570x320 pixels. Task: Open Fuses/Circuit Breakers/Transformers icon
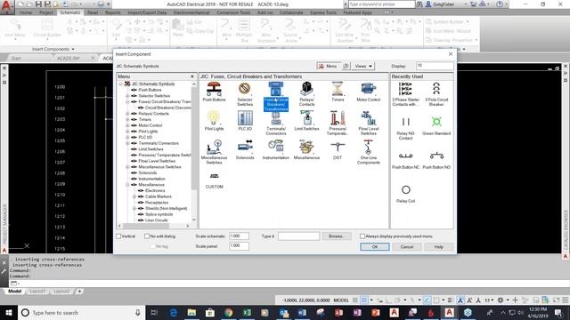276,89
